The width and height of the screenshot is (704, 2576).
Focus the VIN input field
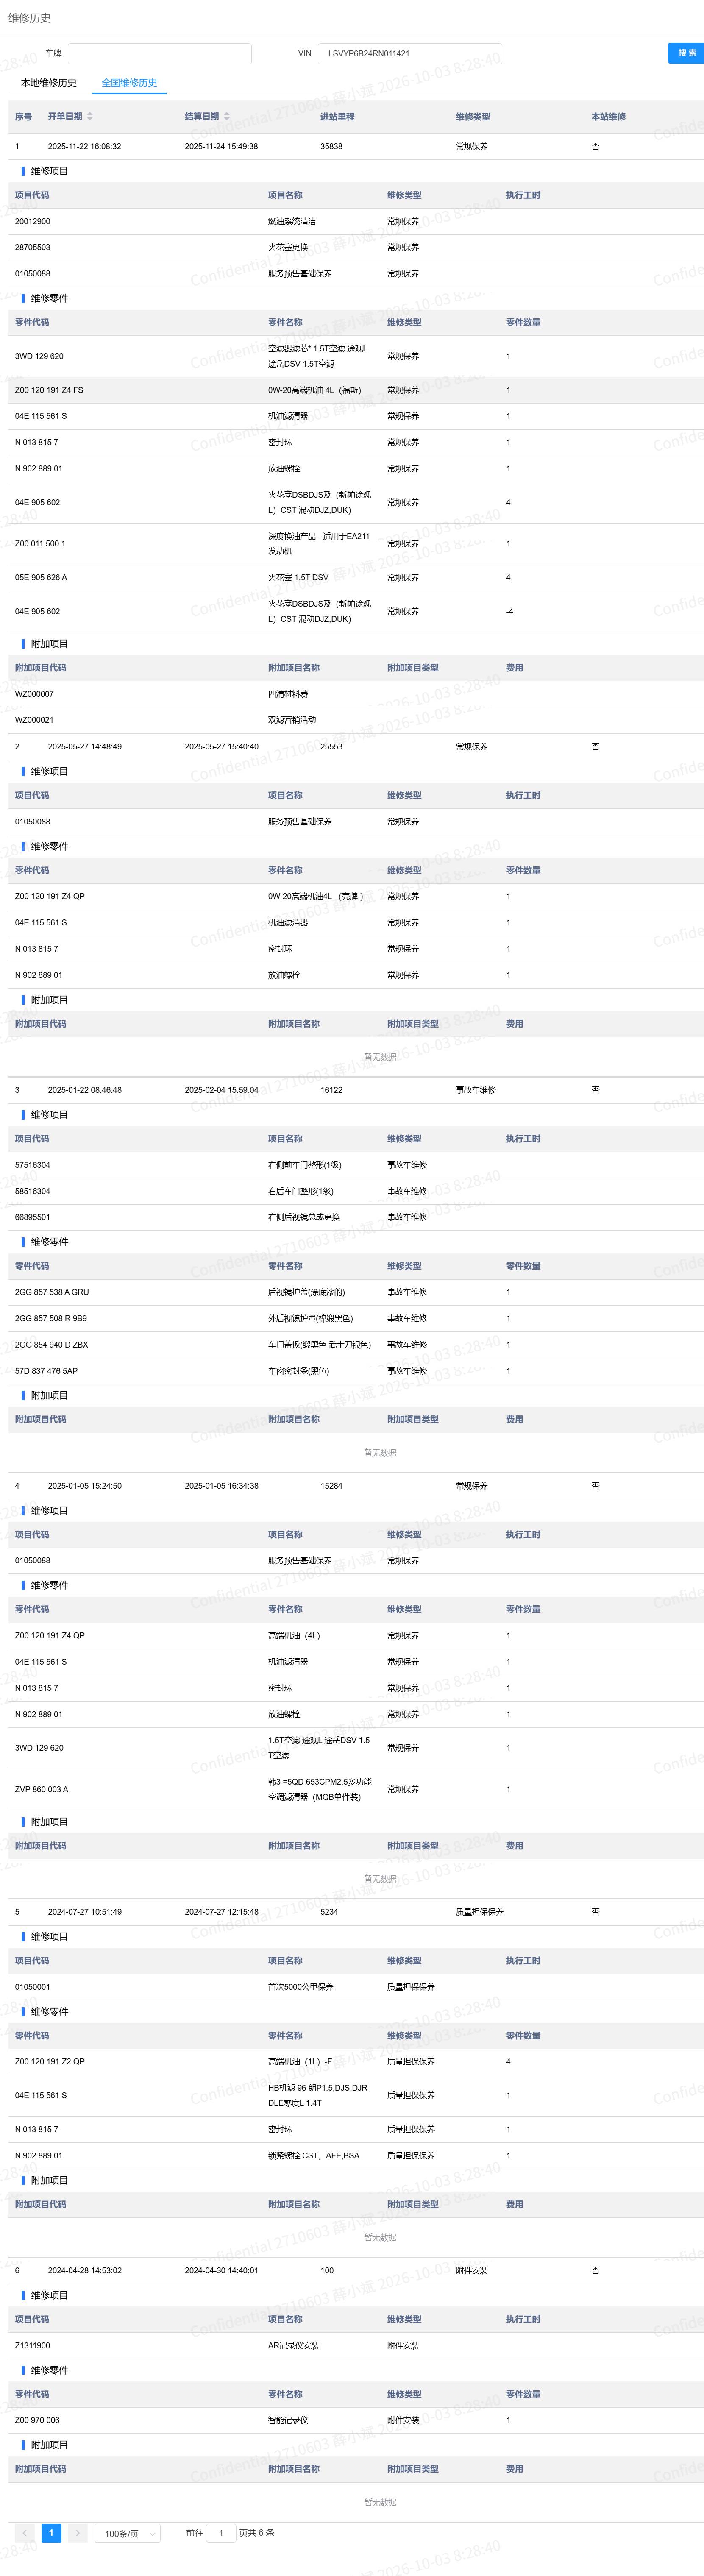click(410, 54)
